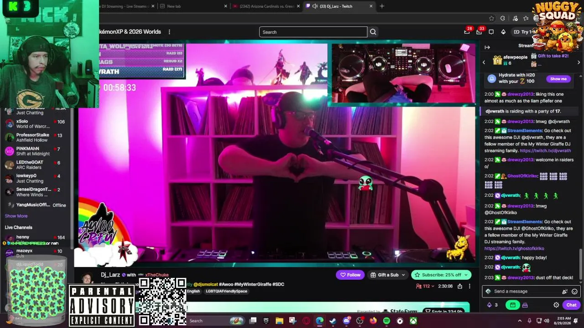Open the purple chest icon beside rewards
Screen dimensions: 584x328
click(525, 305)
